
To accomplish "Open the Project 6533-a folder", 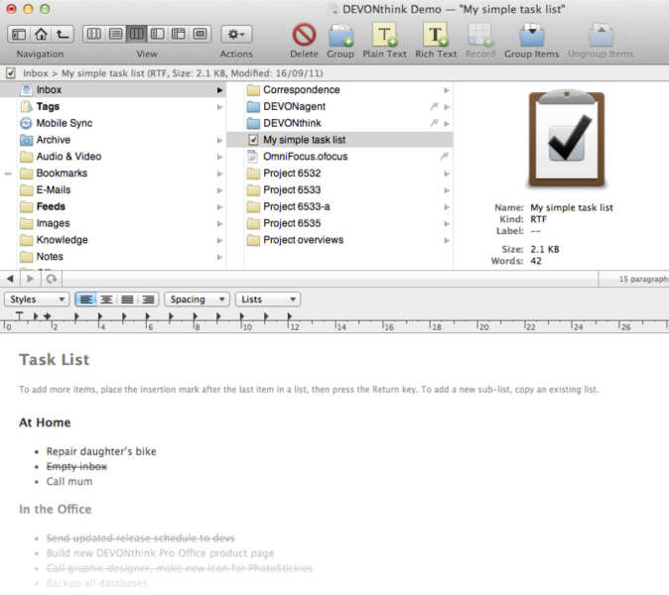I will tap(340, 206).
